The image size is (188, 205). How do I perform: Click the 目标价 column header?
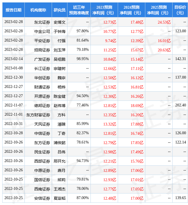pos(180,10)
